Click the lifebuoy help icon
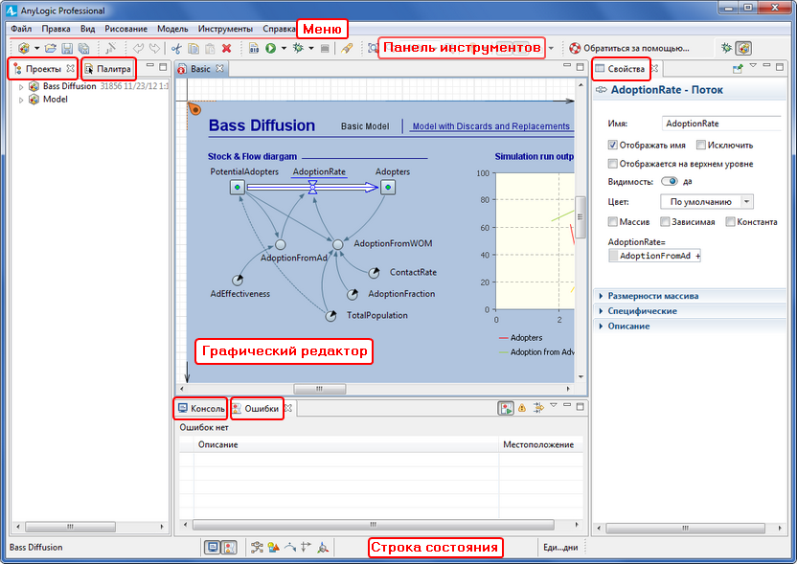This screenshot has width=797, height=564. point(575,48)
